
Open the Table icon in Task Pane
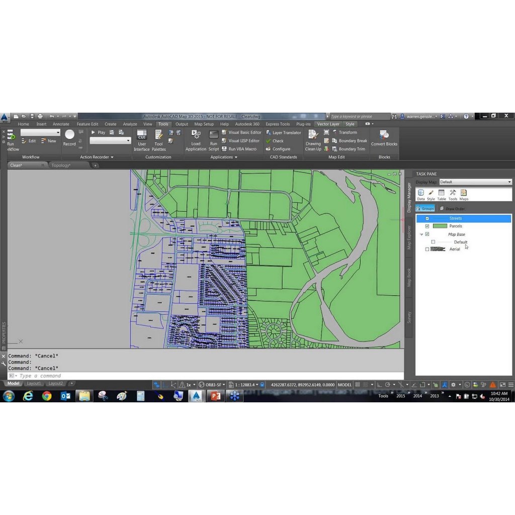442,195
